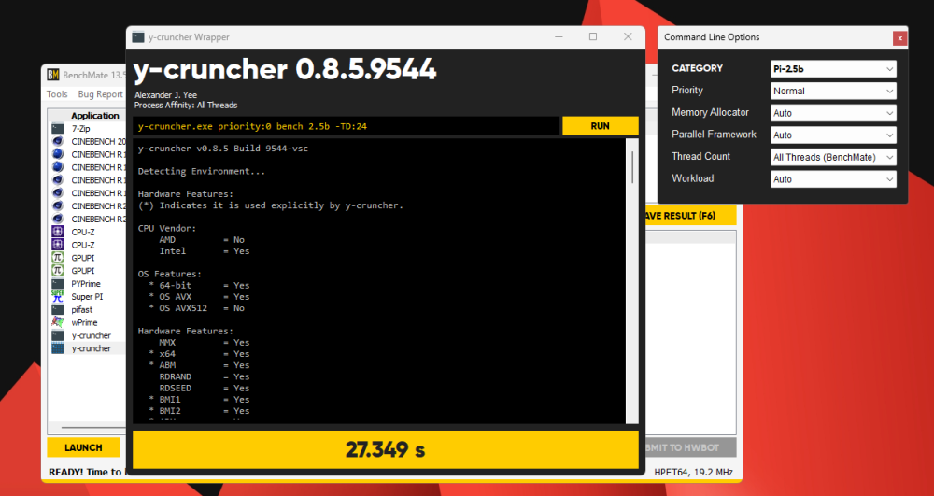This screenshot has height=496, width=934.
Task: Click the Detecting Environment... console line
Action: pyautogui.click(x=202, y=172)
